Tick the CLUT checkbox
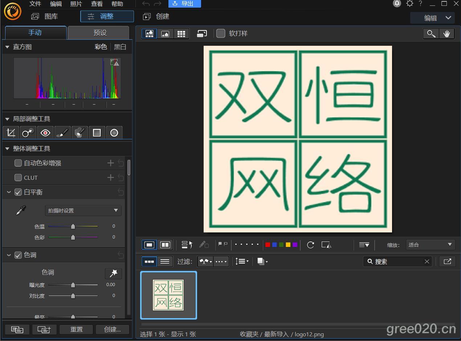461x341 pixels. point(18,178)
